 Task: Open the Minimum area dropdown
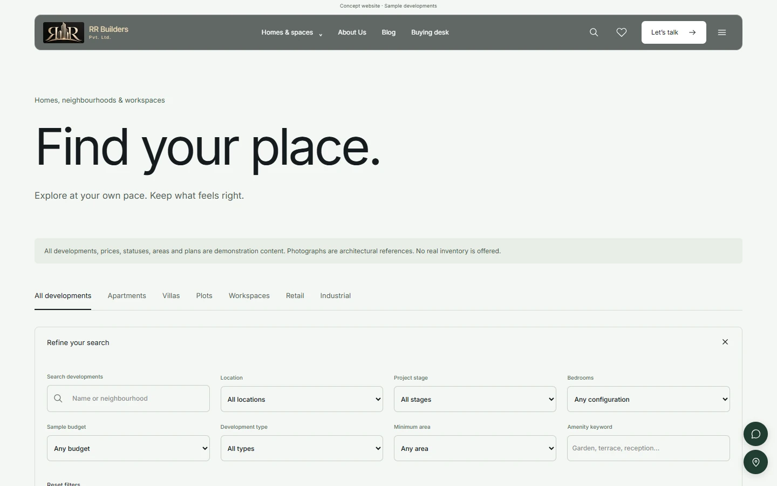475,448
